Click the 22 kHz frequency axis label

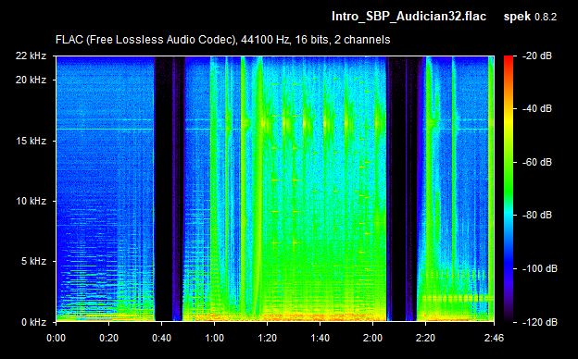click(x=31, y=56)
